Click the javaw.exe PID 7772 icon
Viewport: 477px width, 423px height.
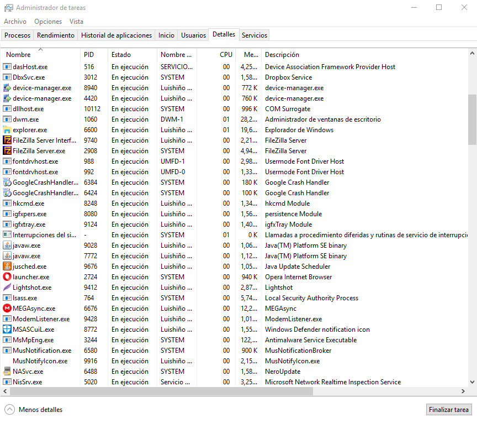point(7,256)
